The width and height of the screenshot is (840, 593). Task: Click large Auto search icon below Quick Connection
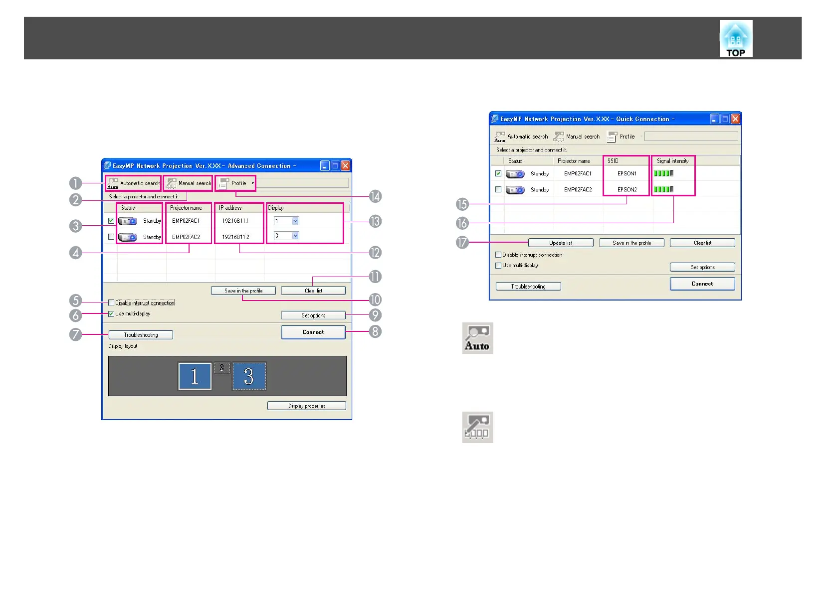pos(478,338)
